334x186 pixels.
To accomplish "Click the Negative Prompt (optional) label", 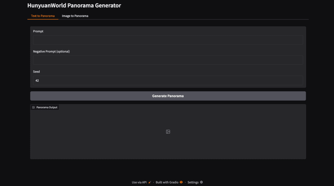I will pyautogui.click(x=51, y=51).
